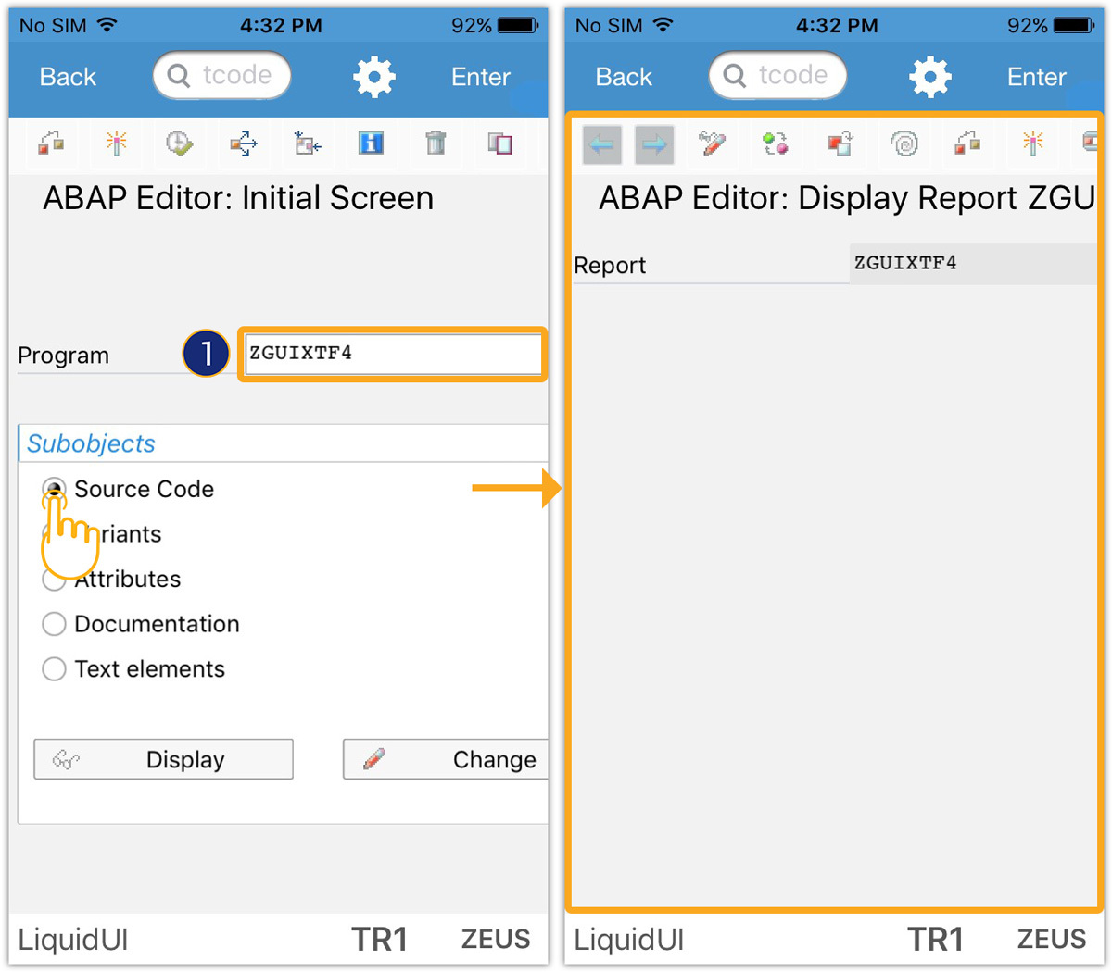Click the Copy program icon
This screenshot has height=973, width=1112.
pos(499,143)
